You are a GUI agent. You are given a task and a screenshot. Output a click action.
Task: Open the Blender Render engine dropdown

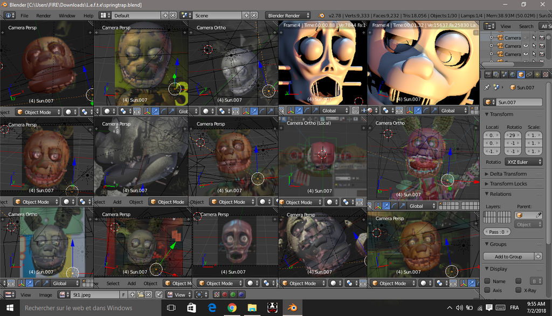[288, 16]
